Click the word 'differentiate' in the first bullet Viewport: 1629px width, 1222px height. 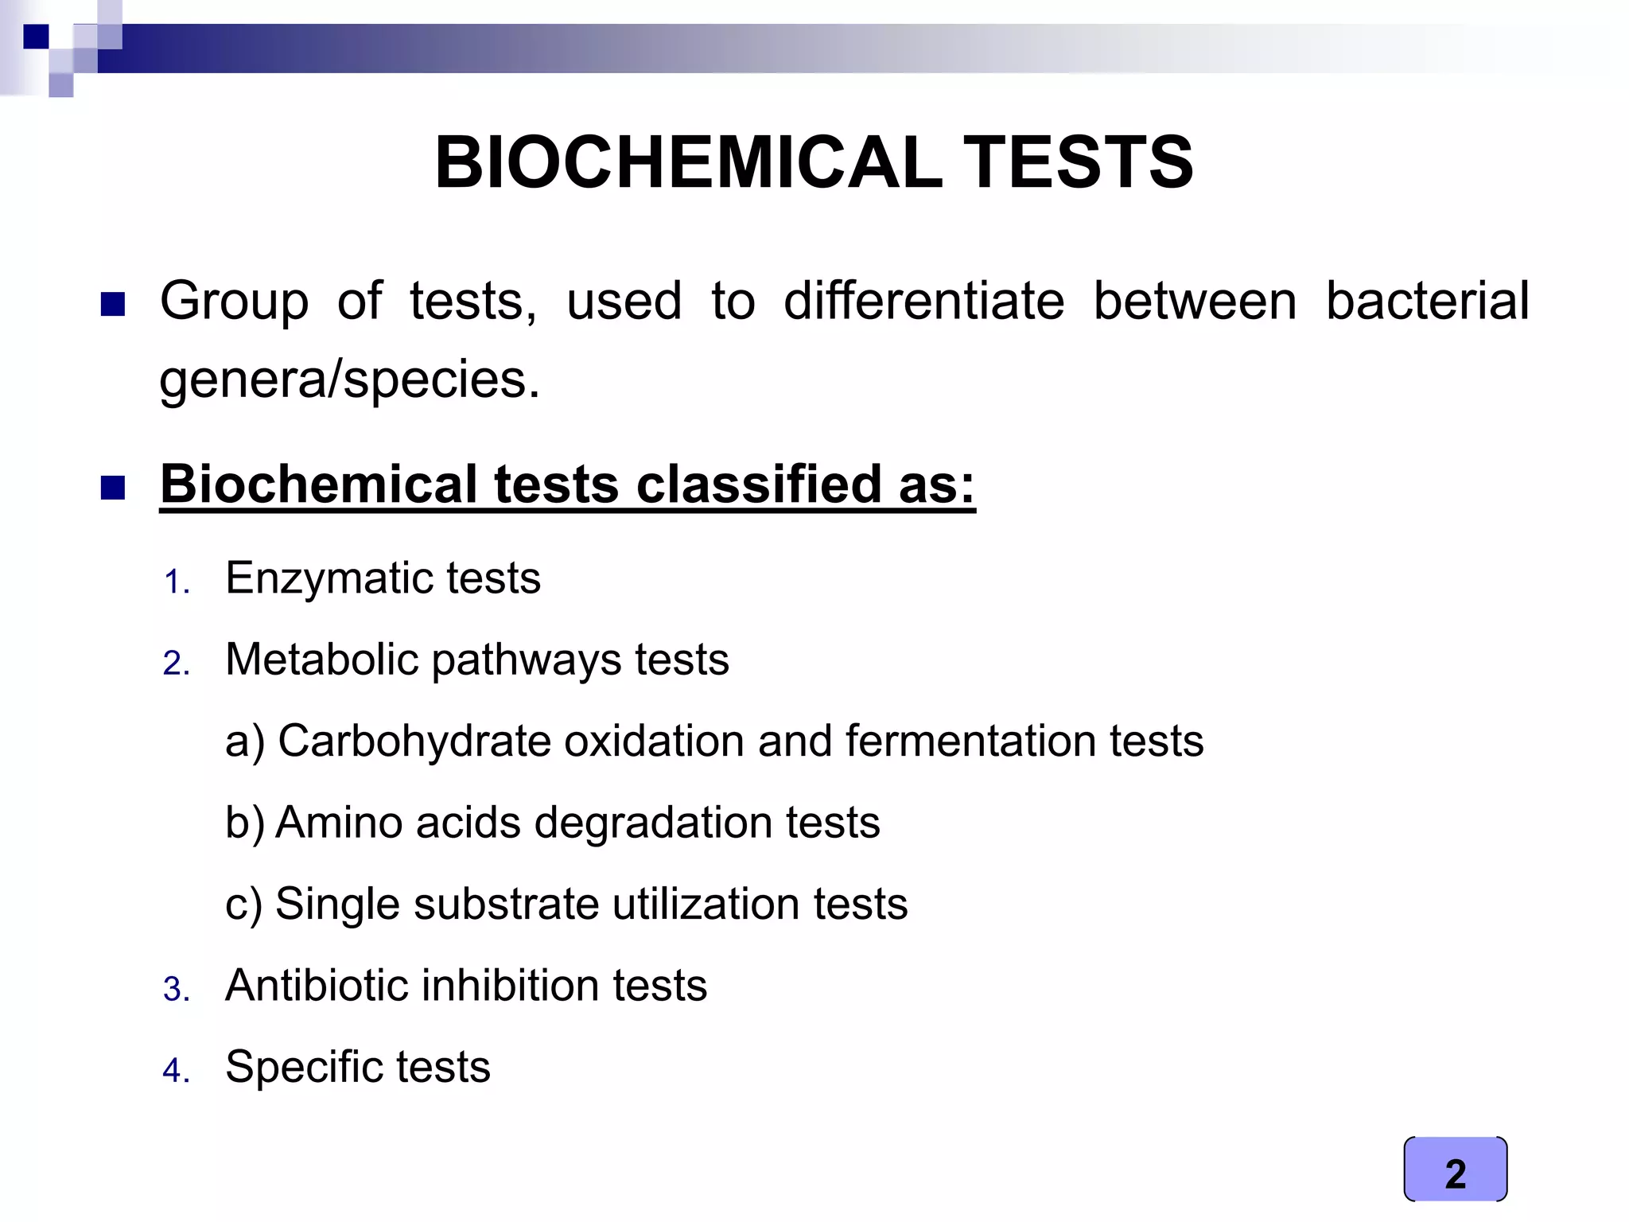[923, 302]
